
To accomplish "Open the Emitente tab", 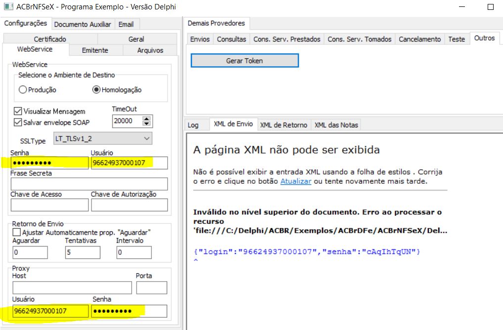I will pyautogui.click(x=95, y=50).
